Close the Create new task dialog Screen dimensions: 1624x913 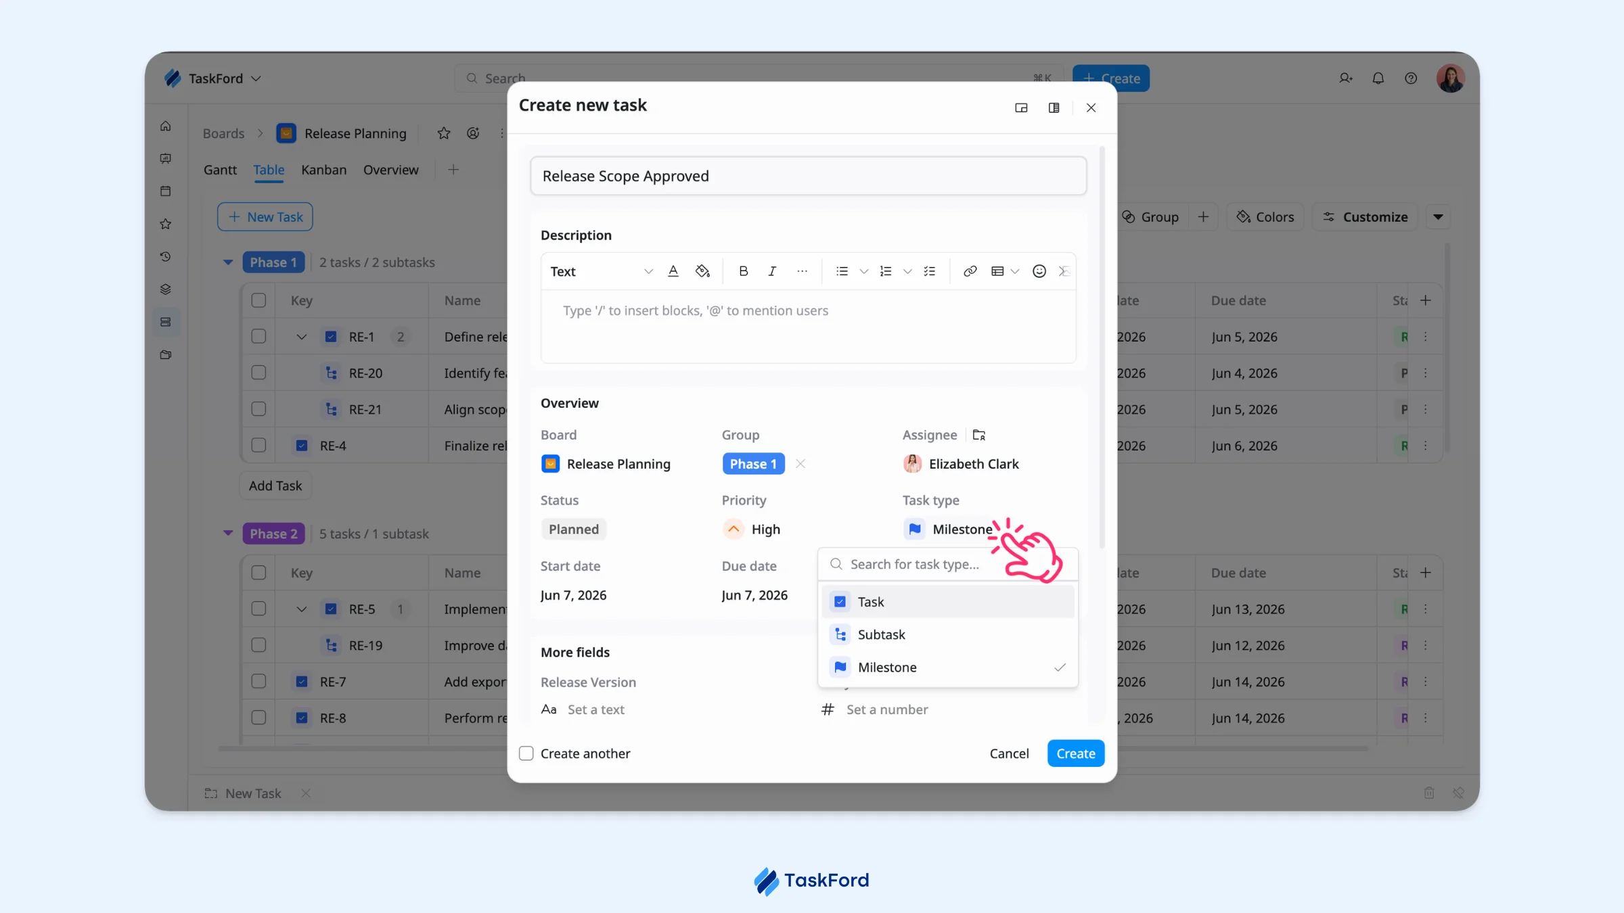1091,108
